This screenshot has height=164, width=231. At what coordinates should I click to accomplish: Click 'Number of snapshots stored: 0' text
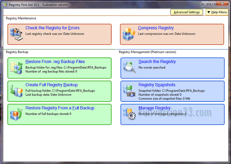point(160,95)
